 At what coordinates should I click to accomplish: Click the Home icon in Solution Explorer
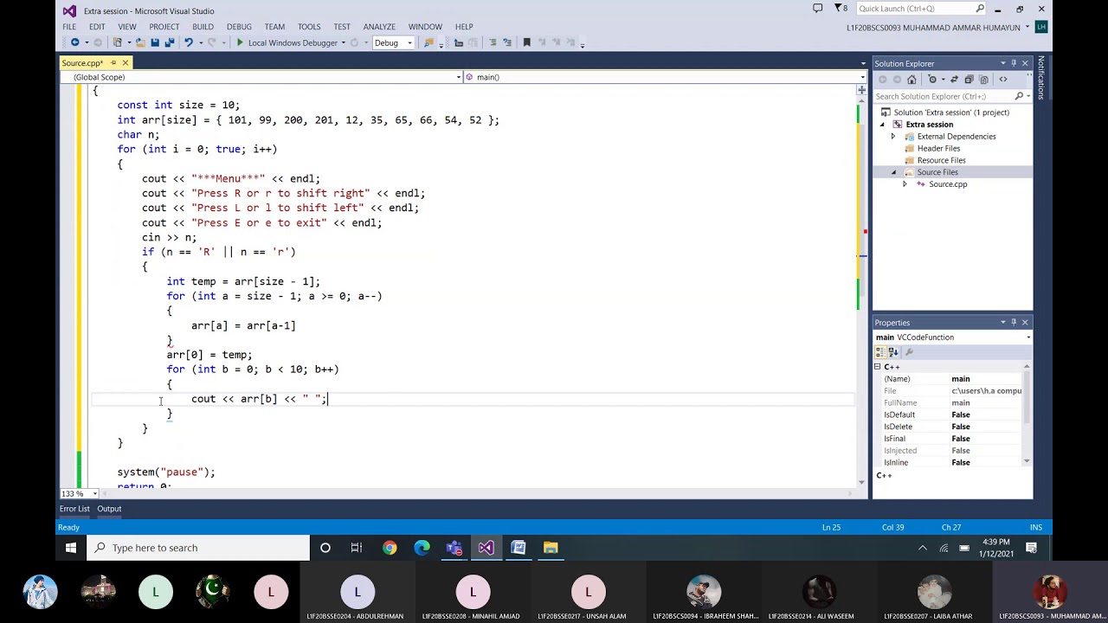912,80
